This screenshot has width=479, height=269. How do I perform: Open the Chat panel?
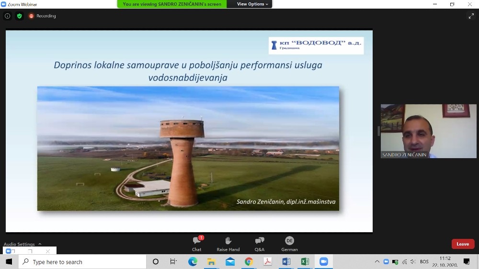tap(196, 243)
